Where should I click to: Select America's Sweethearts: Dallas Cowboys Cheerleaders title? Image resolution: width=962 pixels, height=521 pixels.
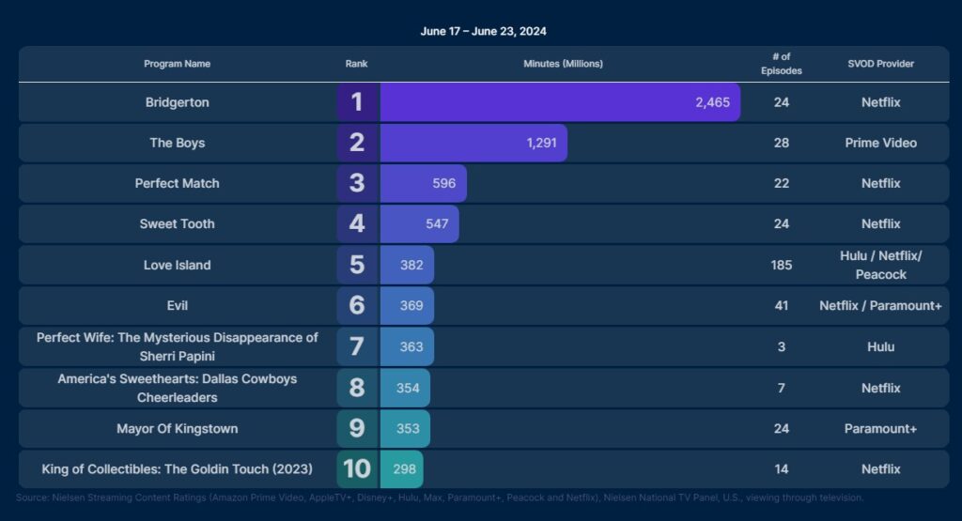[177, 388]
